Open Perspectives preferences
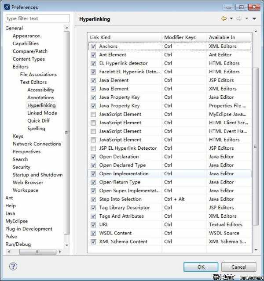The image size is (264, 281). pyautogui.click(x=26, y=151)
